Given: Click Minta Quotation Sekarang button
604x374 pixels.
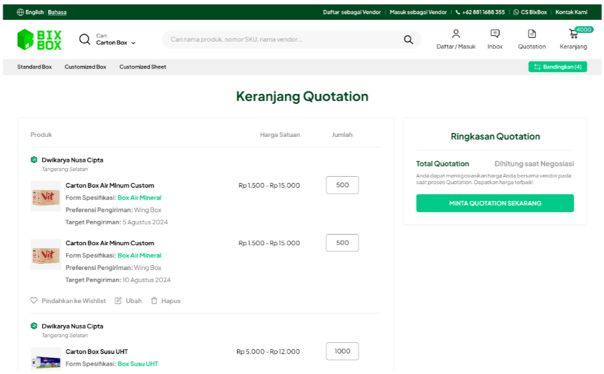Looking at the screenshot, I should click(x=495, y=203).
